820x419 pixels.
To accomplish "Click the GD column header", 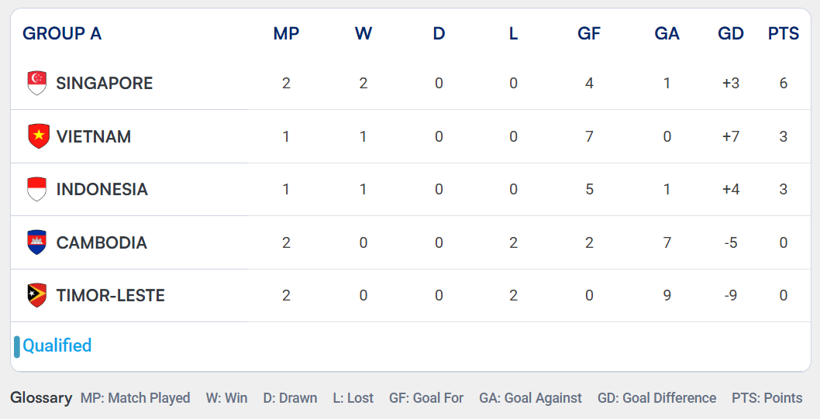I will pos(731,33).
